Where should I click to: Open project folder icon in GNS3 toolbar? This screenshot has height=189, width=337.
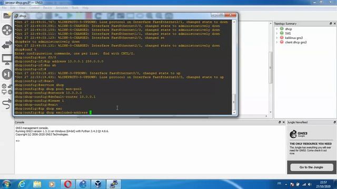click(7, 16)
